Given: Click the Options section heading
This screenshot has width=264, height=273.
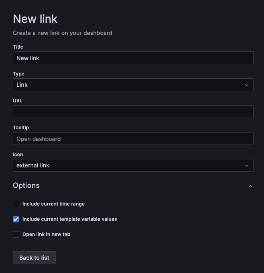Looking at the screenshot, I should point(26,185).
